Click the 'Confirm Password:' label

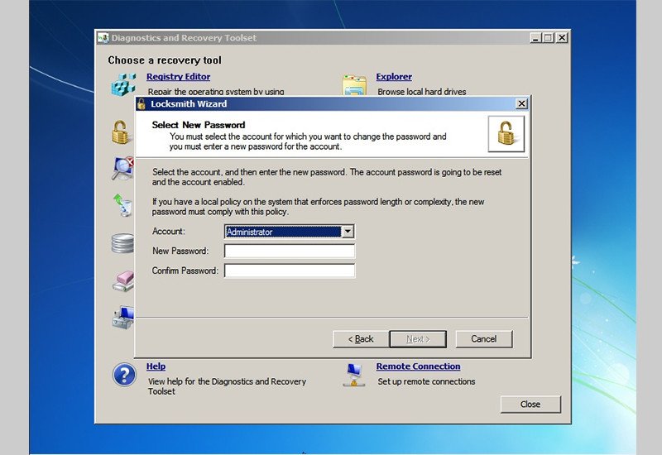pyautogui.click(x=185, y=271)
